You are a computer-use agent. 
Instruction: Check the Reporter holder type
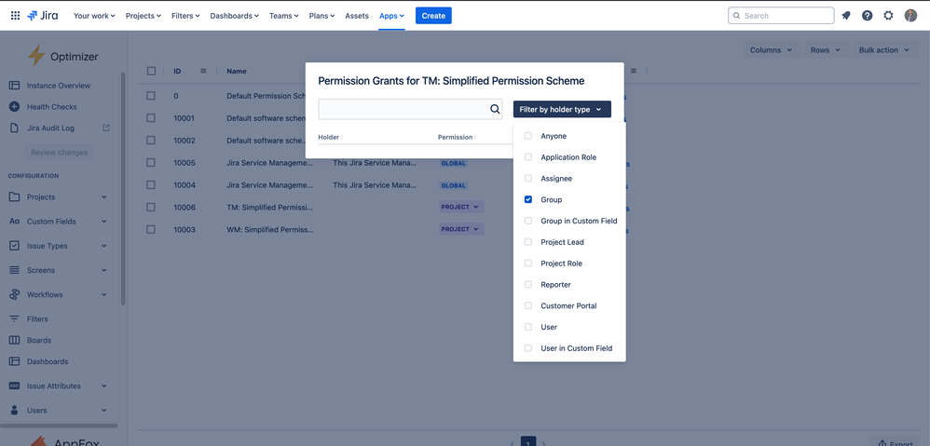[x=527, y=285]
